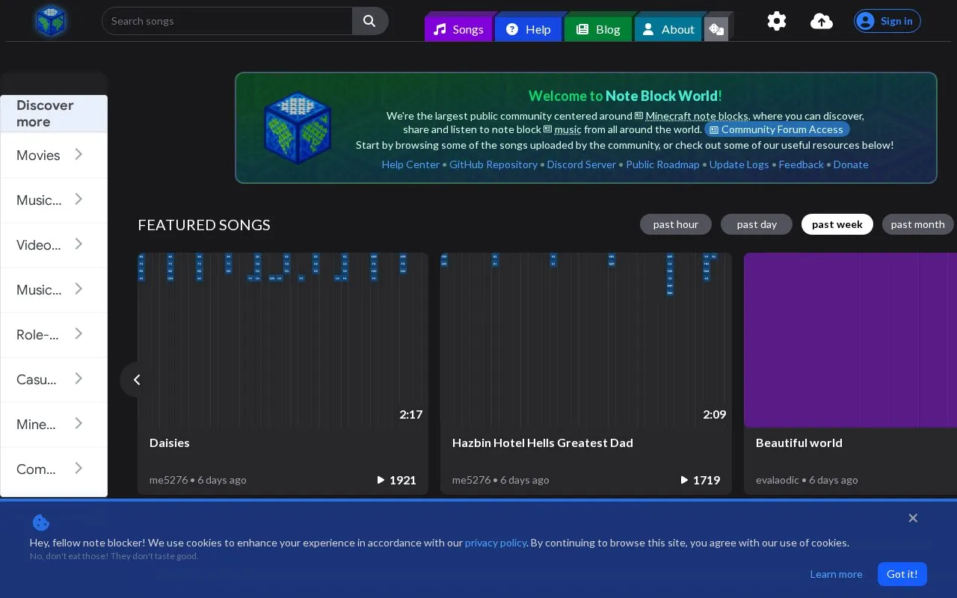
Task: Click the evalaodic uploader text
Action: tap(778, 480)
